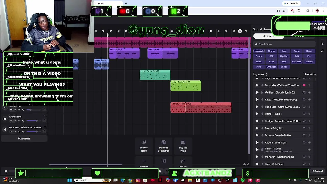This screenshot has width=327, height=184.
Task: Filter loops by My Loops tag
Action: 271,67
